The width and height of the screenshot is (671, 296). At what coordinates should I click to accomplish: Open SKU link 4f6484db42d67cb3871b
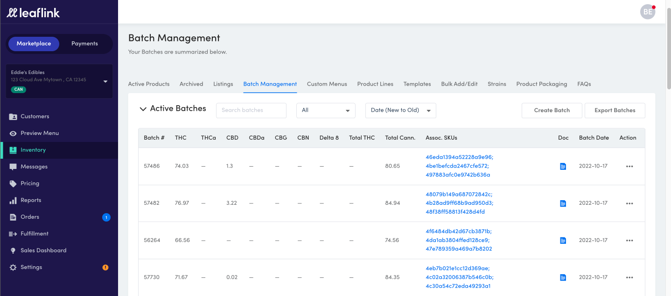[459, 231]
